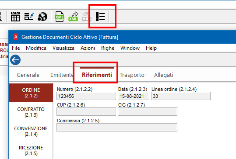236x159 pixels.
Task: Switch to the Emittente tab
Action: coord(62,75)
